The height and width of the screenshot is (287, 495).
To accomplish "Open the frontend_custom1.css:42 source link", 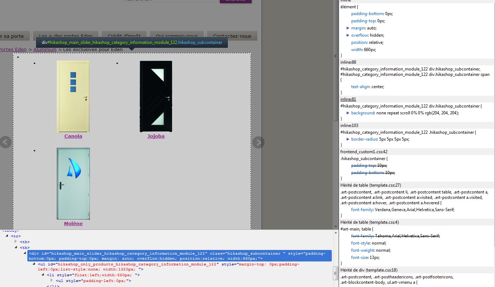I will point(364,152).
